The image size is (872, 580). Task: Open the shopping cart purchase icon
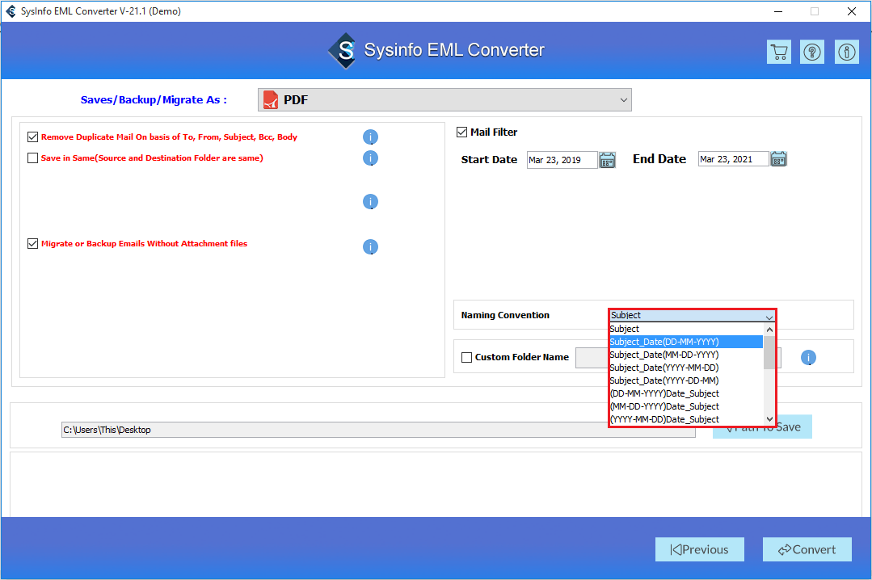(x=778, y=53)
